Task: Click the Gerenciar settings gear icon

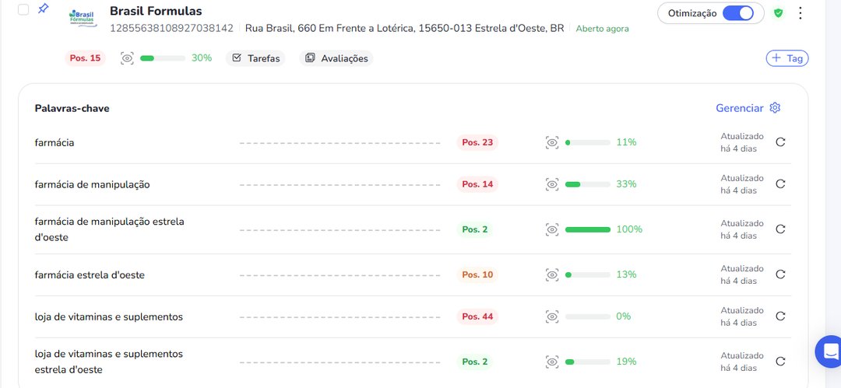Action: click(775, 108)
